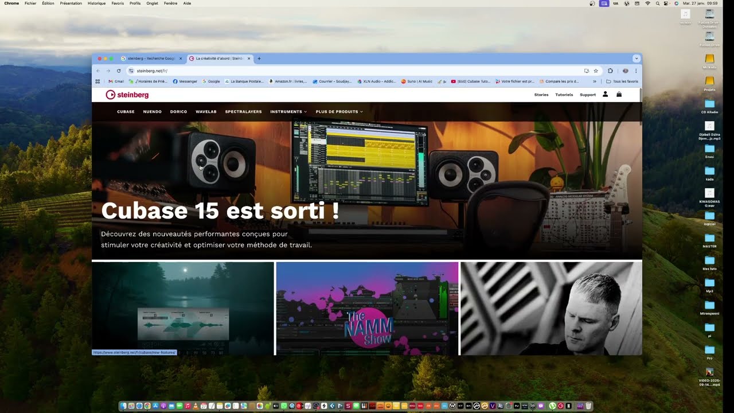Open the Tutoriels link
This screenshot has width=734, height=413.
pyautogui.click(x=564, y=95)
